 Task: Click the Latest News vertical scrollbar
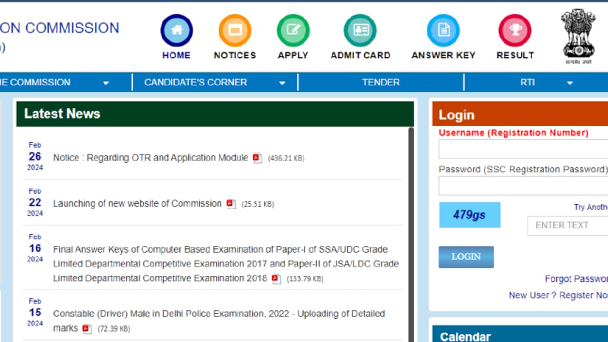pyautogui.click(x=411, y=233)
